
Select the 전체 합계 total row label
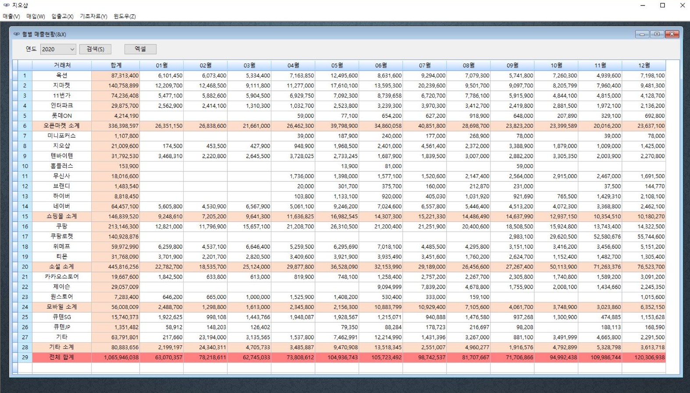(x=62, y=357)
